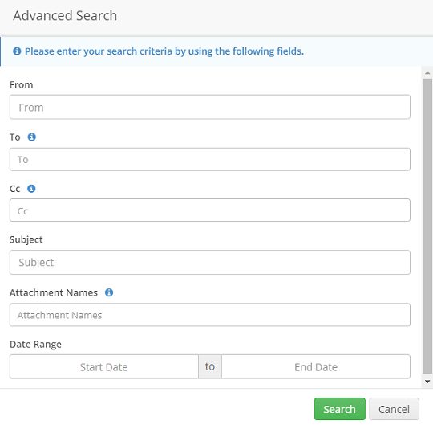Click the Attachment Names input field
433x429 pixels.
click(210, 315)
